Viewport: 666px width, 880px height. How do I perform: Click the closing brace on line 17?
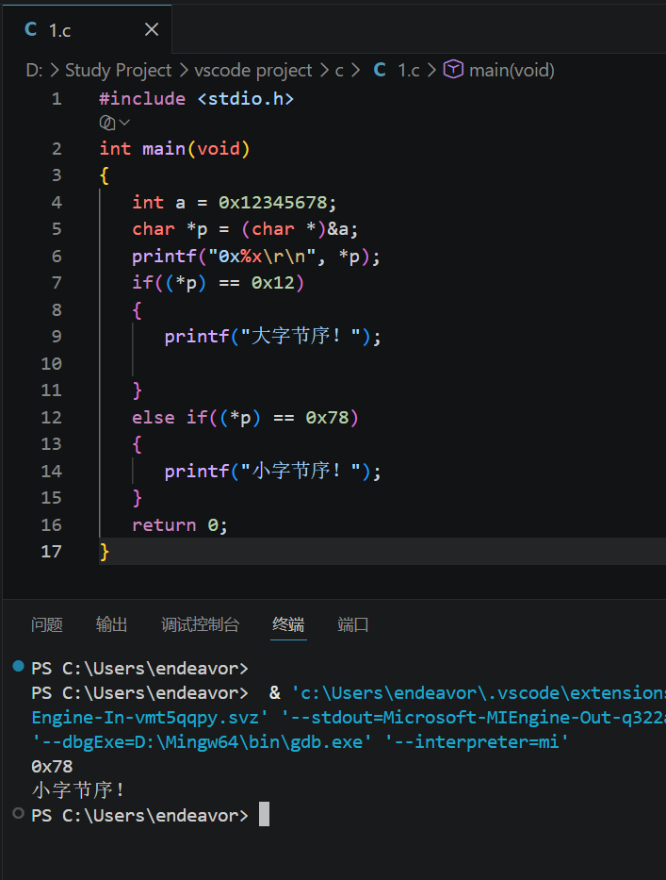105,553
